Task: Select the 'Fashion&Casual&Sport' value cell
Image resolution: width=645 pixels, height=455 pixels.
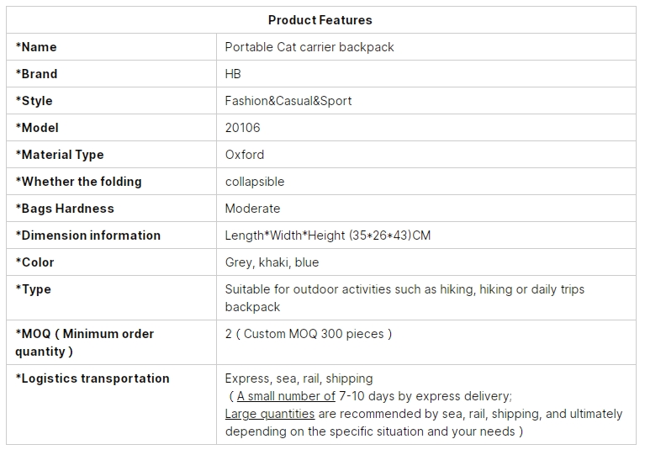Action: pyautogui.click(x=426, y=101)
